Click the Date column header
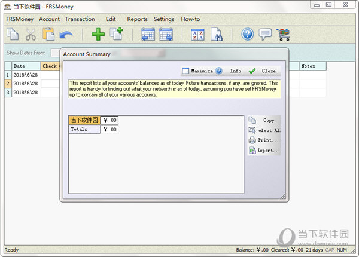Image resolution: width=359 pixels, height=257 pixels. 26,66
